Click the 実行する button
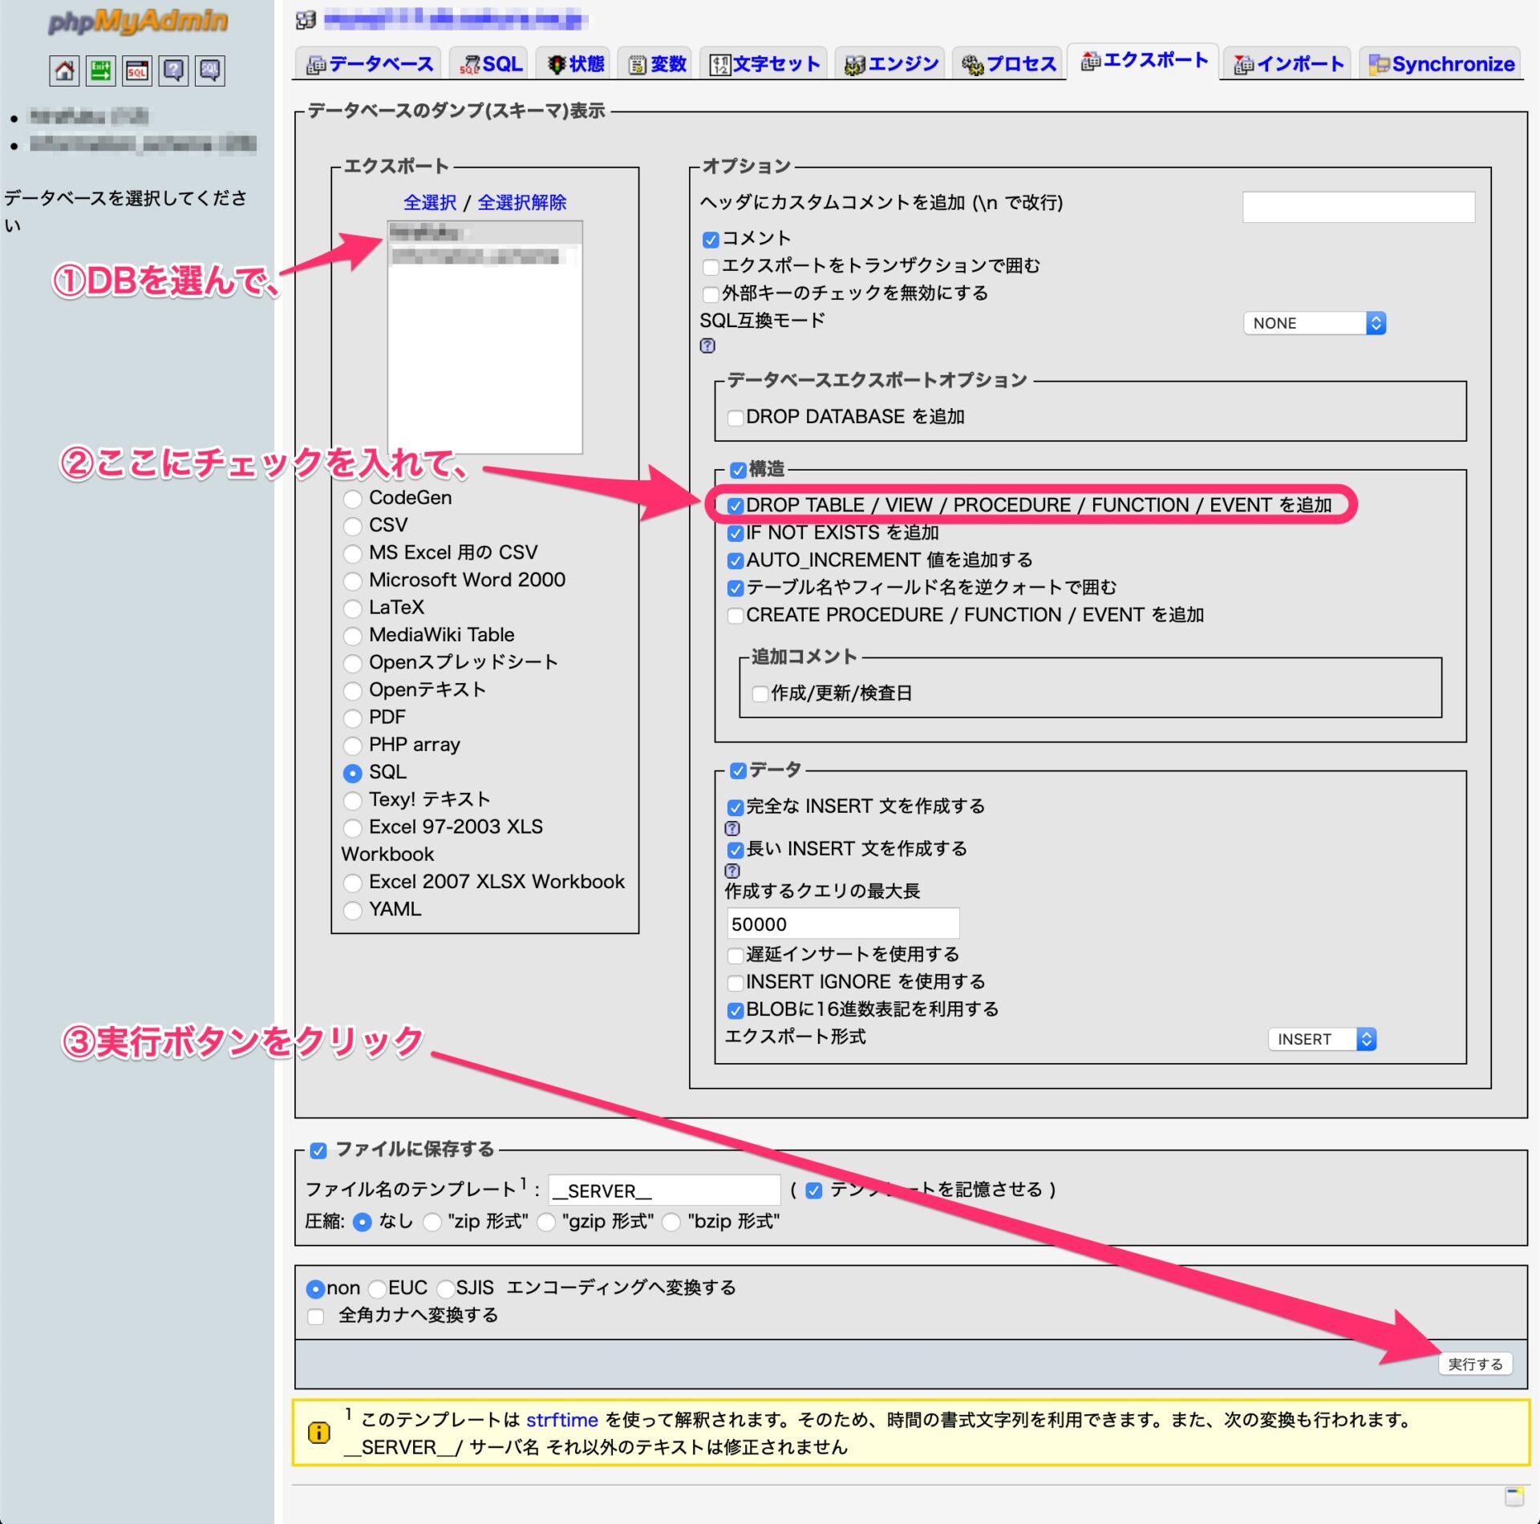Viewport: 1540px width, 1524px height. [1474, 1364]
